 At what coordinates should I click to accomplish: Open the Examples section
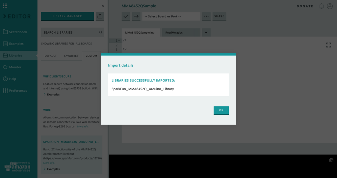pos(13,44)
